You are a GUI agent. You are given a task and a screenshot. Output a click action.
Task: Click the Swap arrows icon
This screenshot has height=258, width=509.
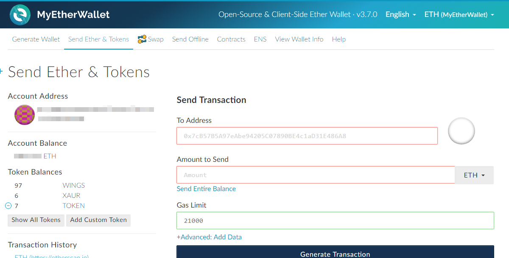tap(142, 39)
